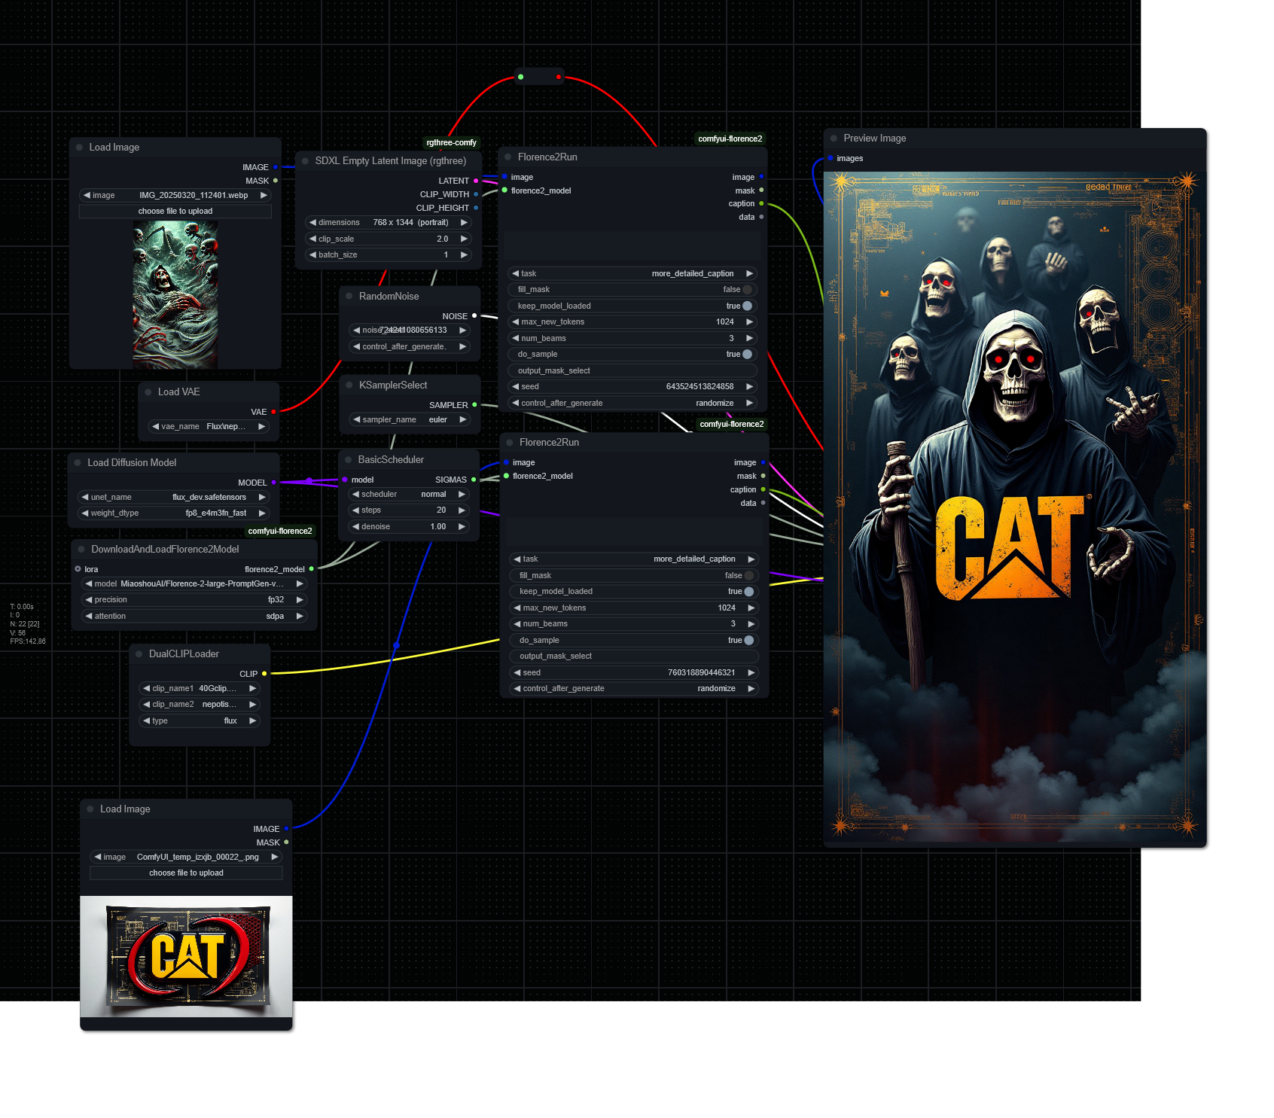This screenshot has height=1118, width=1274.
Task: Decrease num_beams in the lower Florence2Run node
Action: (x=517, y=624)
